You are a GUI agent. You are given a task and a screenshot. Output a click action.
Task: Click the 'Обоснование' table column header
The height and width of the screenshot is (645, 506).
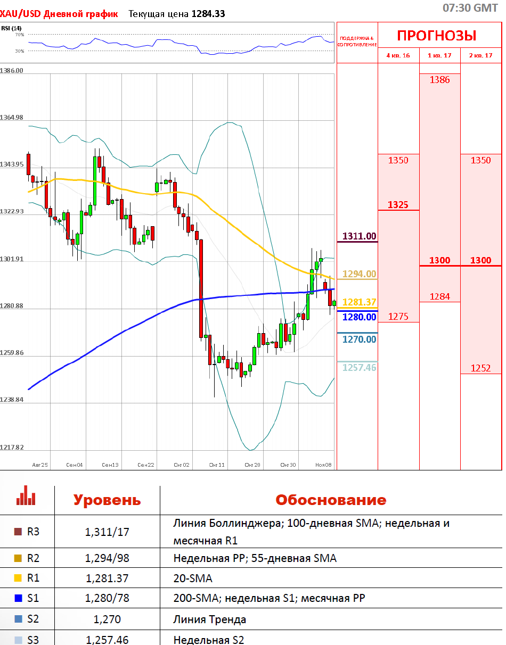pyautogui.click(x=330, y=500)
